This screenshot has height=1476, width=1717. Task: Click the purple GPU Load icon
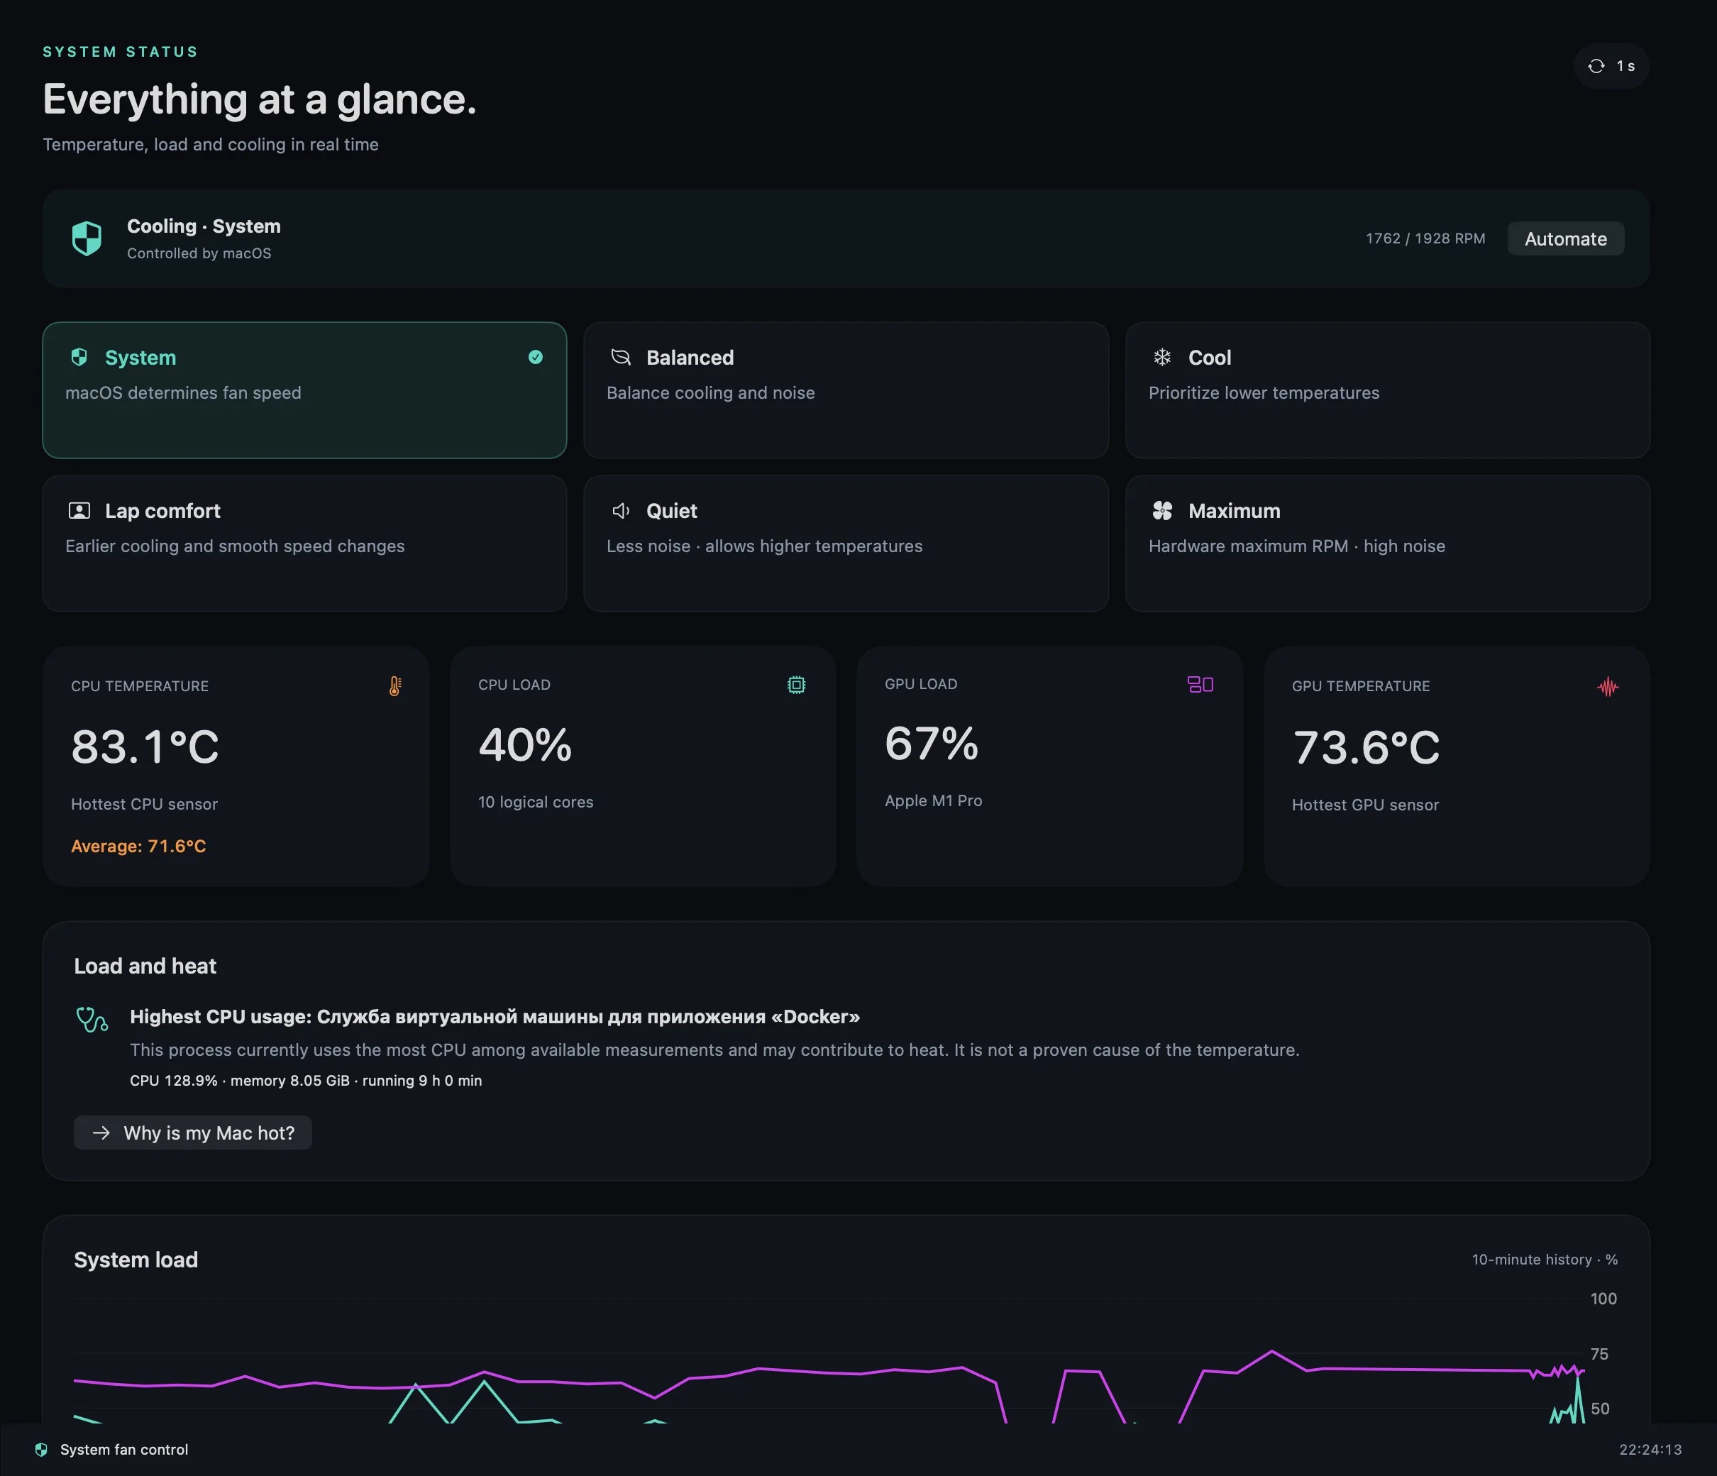1200,684
